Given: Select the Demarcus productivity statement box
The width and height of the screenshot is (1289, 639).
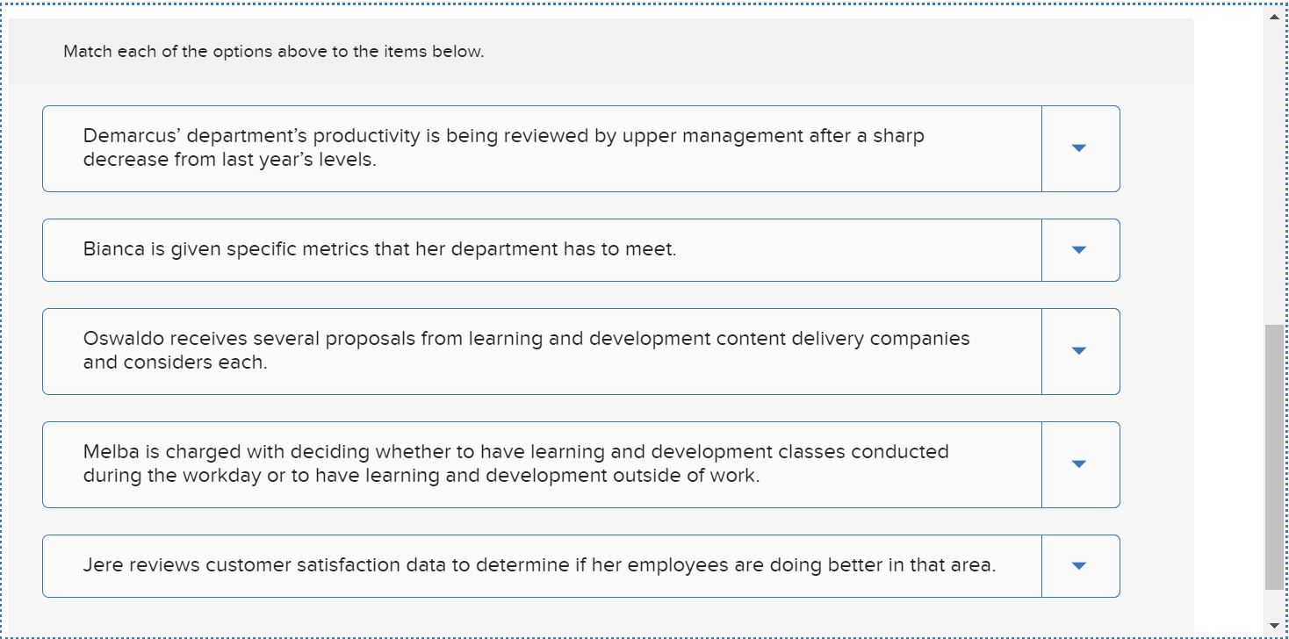Looking at the screenshot, I should (527, 148).
